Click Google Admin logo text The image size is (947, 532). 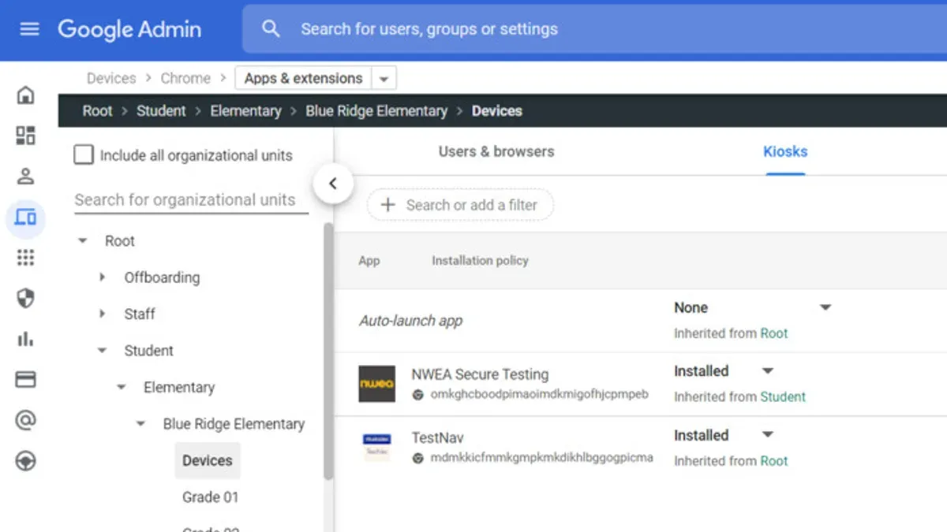click(129, 29)
